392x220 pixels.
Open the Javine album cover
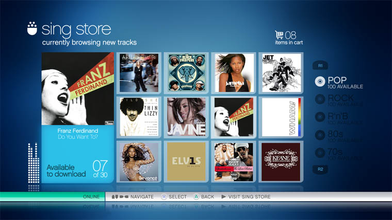pyautogui.click(x=186, y=117)
